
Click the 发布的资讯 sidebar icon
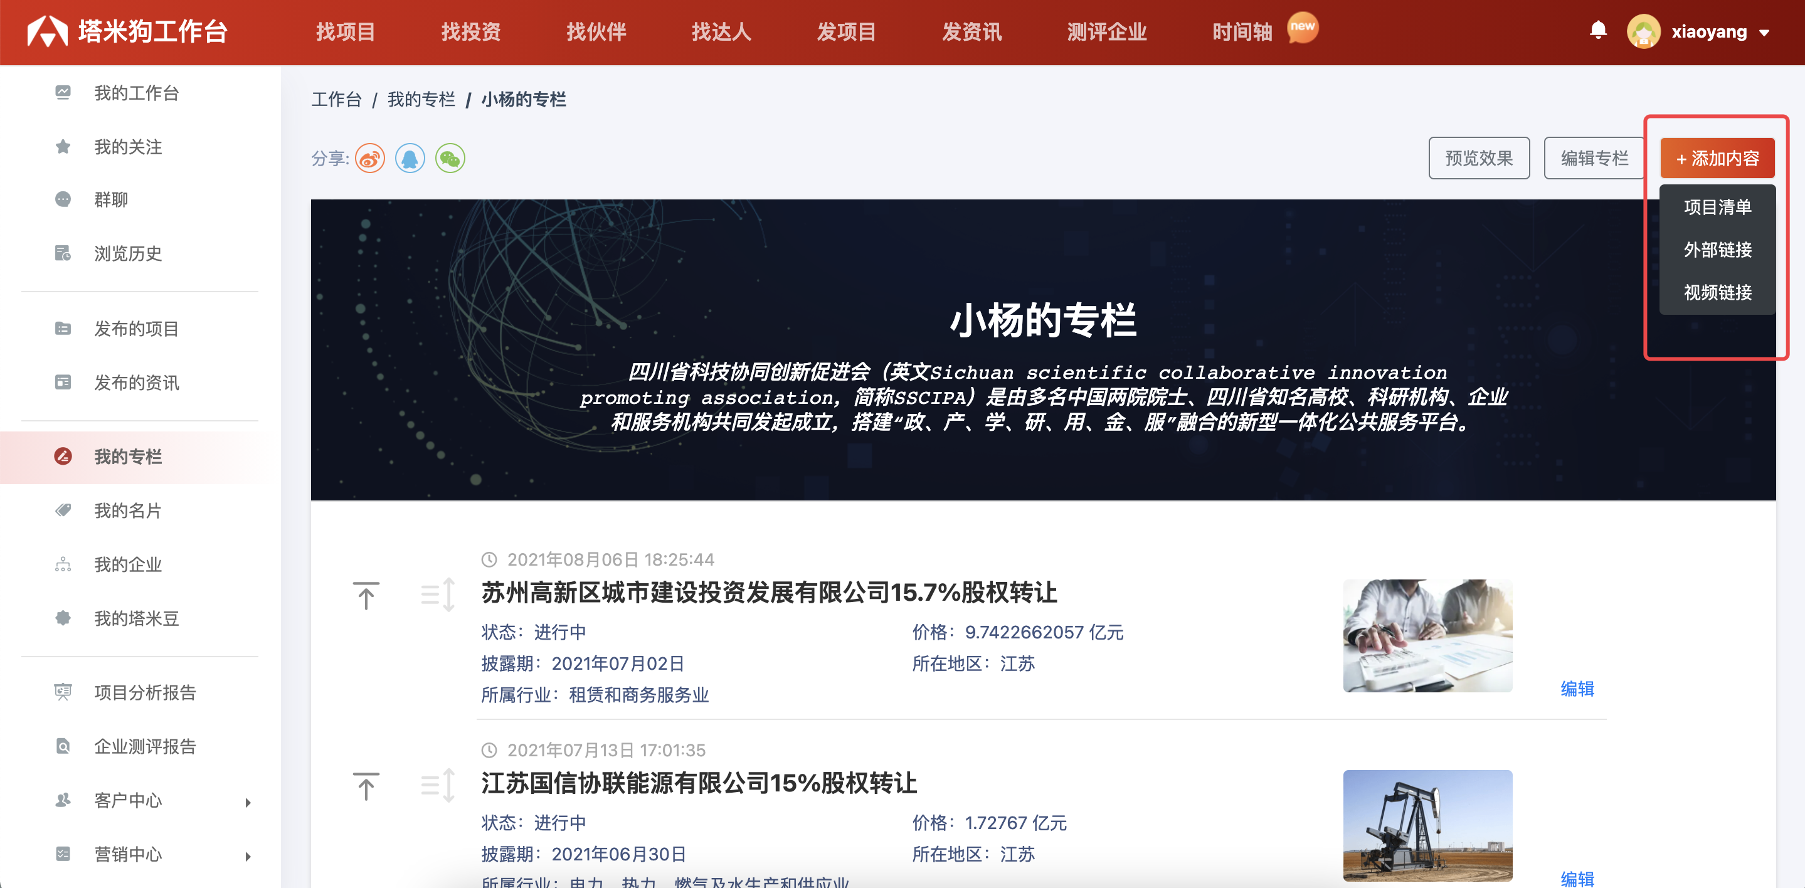[x=63, y=383]
